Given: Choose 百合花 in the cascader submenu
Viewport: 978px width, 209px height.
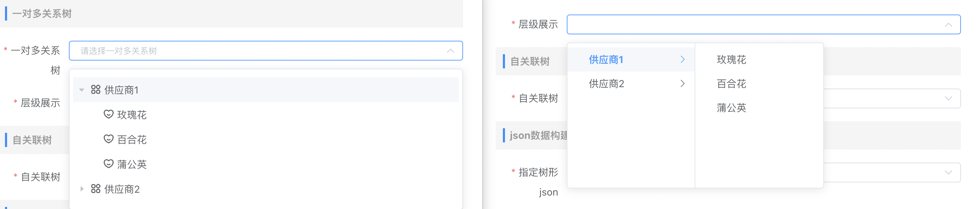Looking at the screenshot, I should (731, 84).
